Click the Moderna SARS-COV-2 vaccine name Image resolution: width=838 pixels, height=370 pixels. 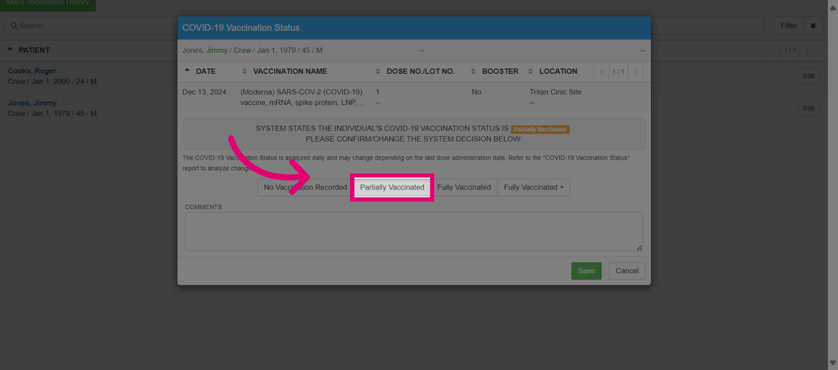click(x=302, y=97)
